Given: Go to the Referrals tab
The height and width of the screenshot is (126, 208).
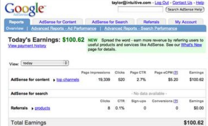Looking at the screenshot, I should click(x=151, y=22).
